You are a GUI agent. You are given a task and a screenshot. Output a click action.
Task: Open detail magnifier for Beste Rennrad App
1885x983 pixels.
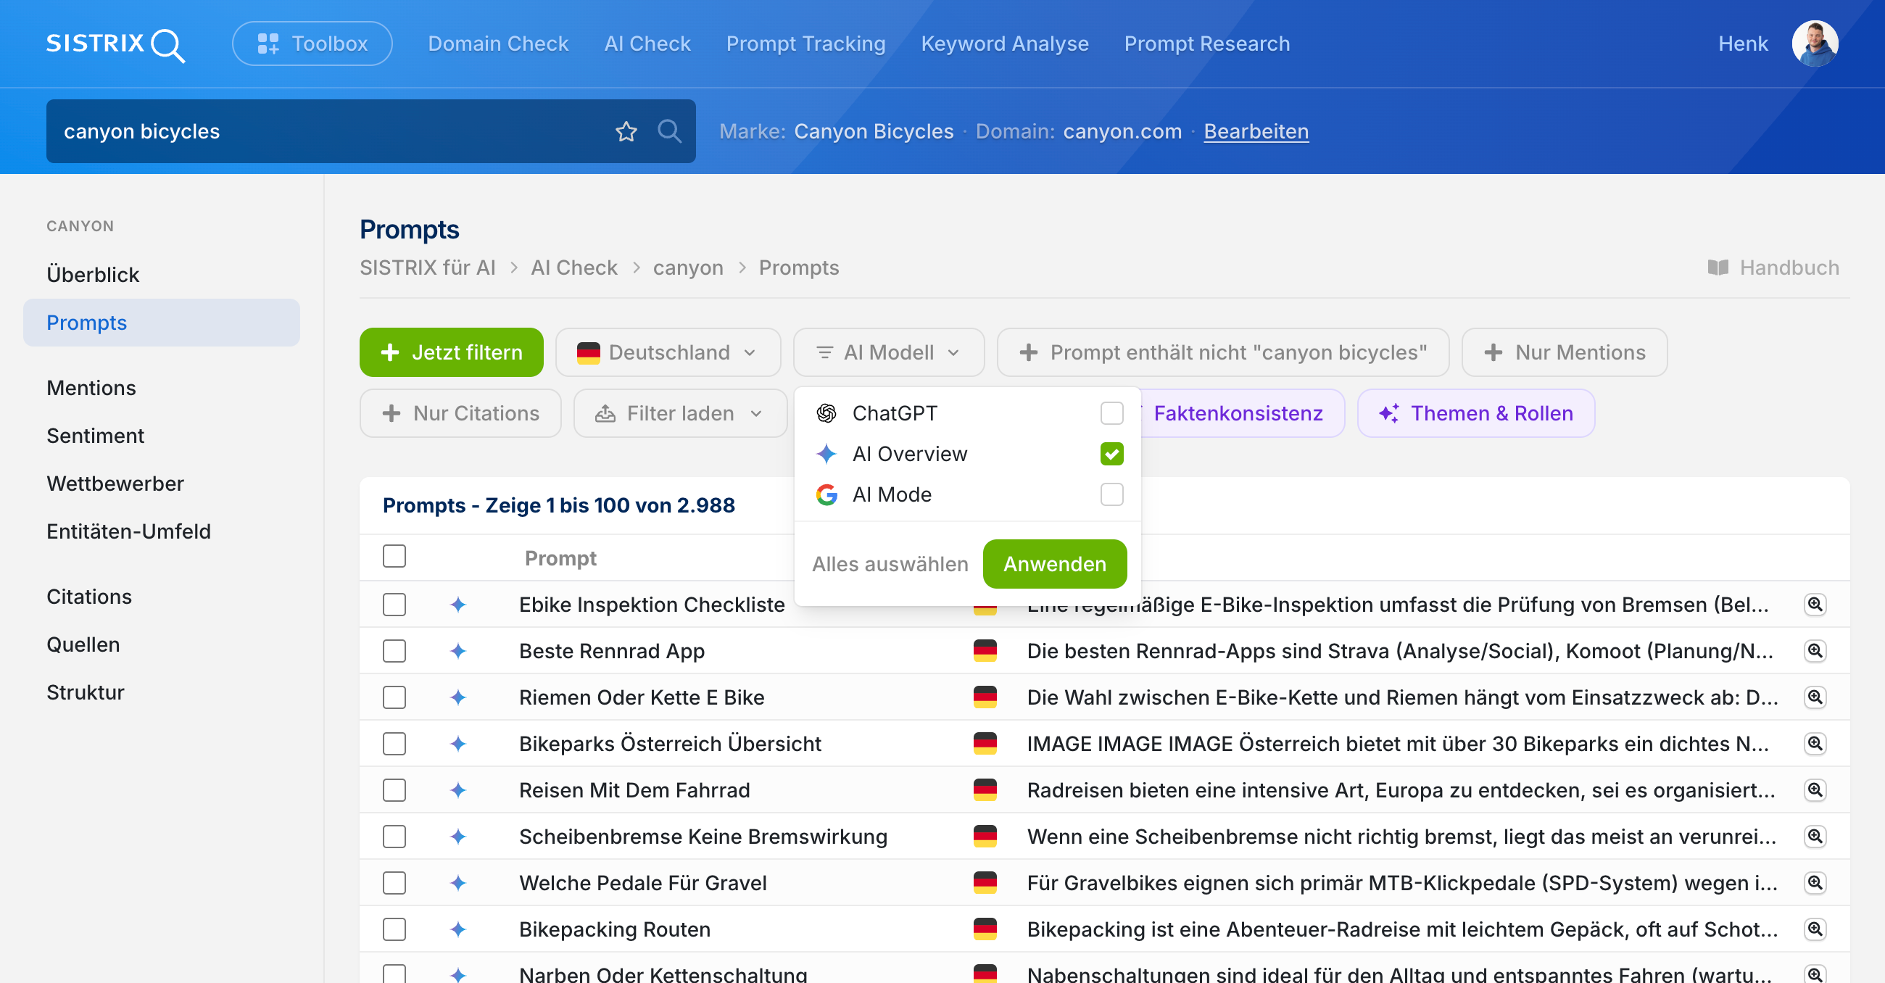(1815, 651)
